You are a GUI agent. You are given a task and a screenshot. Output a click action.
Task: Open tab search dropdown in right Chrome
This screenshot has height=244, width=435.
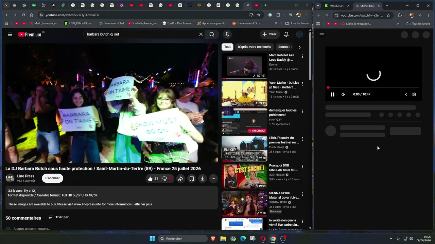[317, 6]
